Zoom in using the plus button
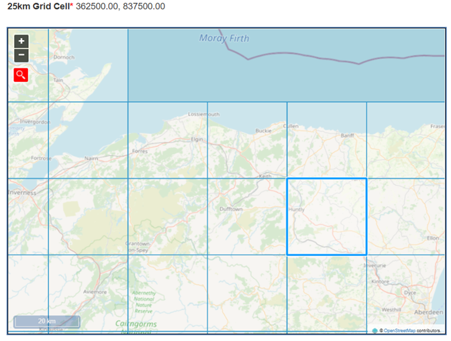Screen dimensions: 451x341 (x=21, y=41)
